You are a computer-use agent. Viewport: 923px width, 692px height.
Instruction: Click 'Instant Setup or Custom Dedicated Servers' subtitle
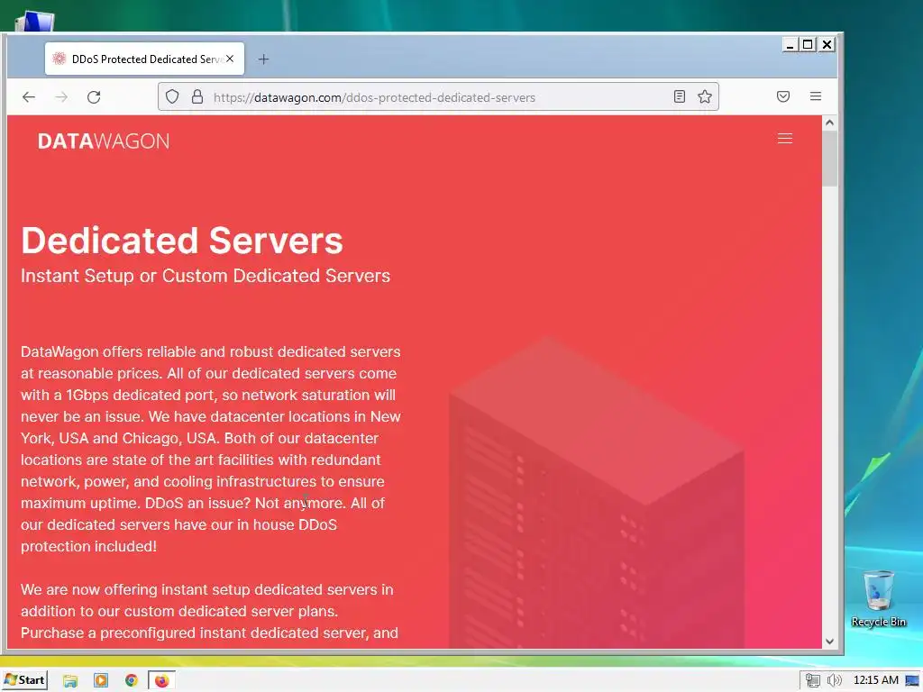(206, 276)
